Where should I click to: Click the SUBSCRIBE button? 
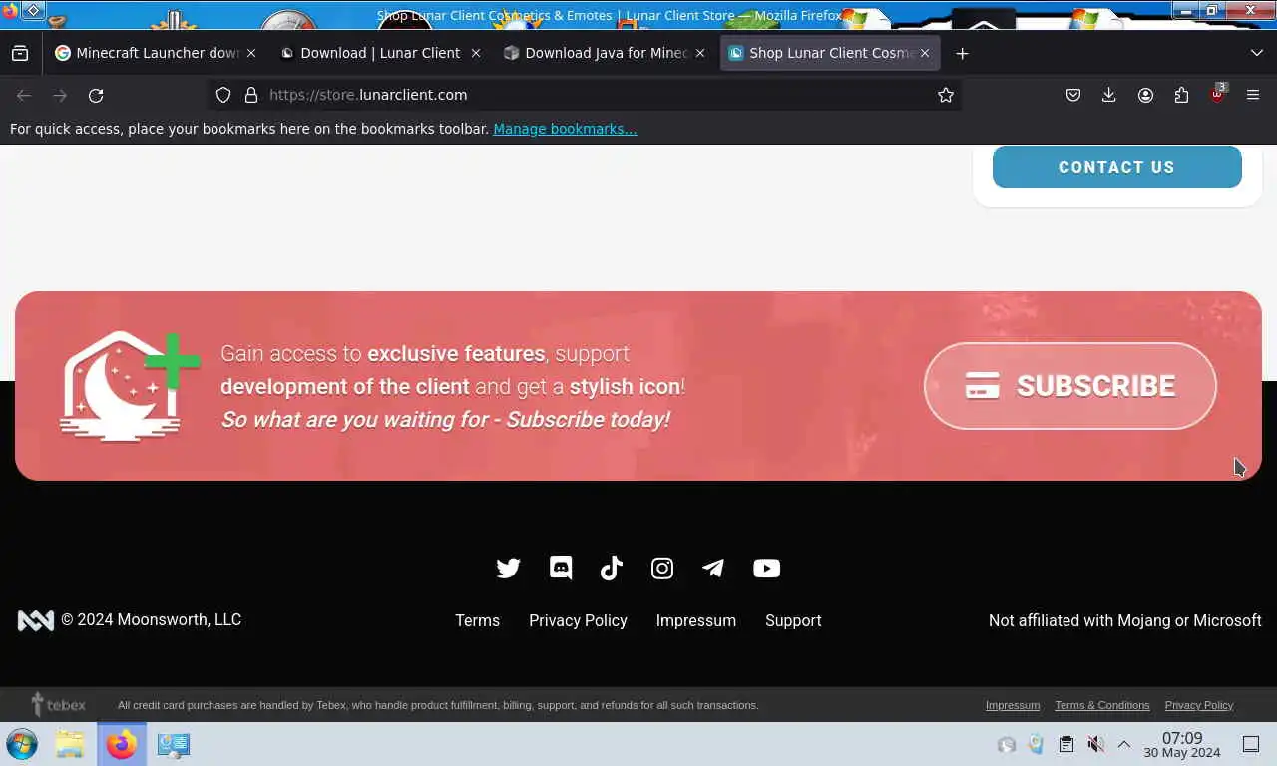click(x=1070, y=386)
